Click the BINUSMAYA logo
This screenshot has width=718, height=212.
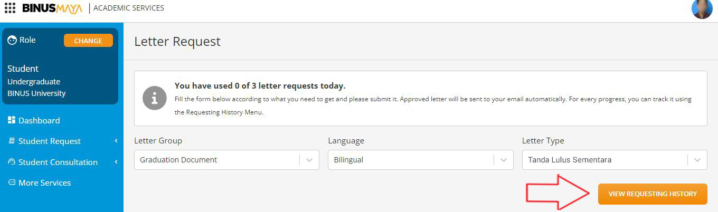(x=52, y=8)
